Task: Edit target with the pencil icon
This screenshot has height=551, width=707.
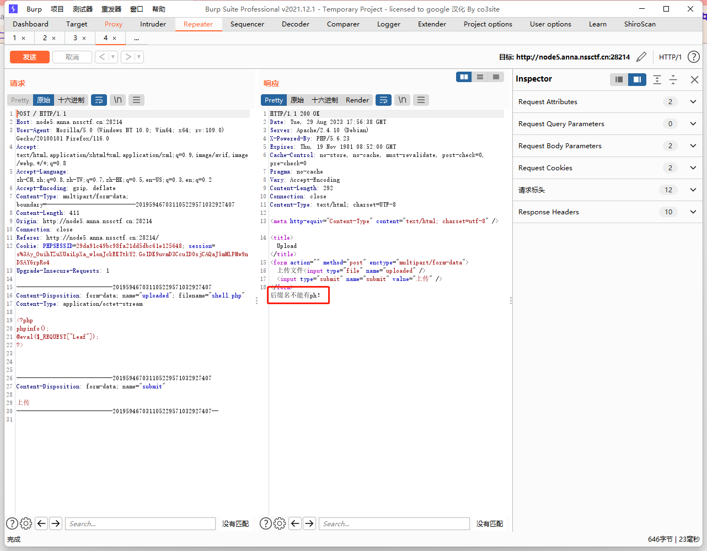Action: pyautogui.click(x=641, y=57)
